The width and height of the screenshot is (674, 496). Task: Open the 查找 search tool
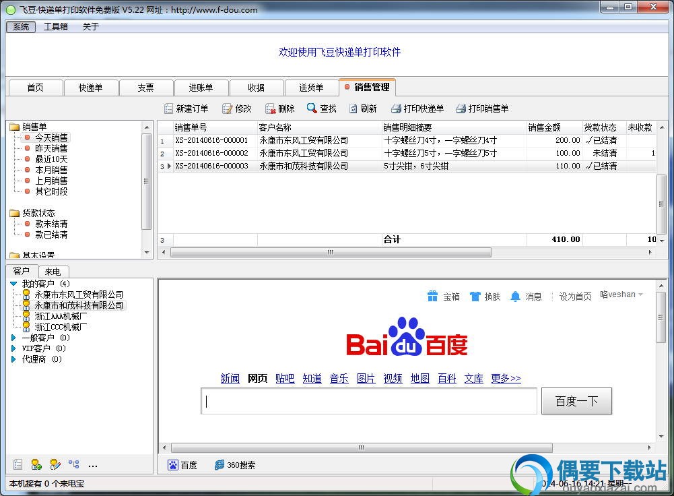[x=322, y=108]
